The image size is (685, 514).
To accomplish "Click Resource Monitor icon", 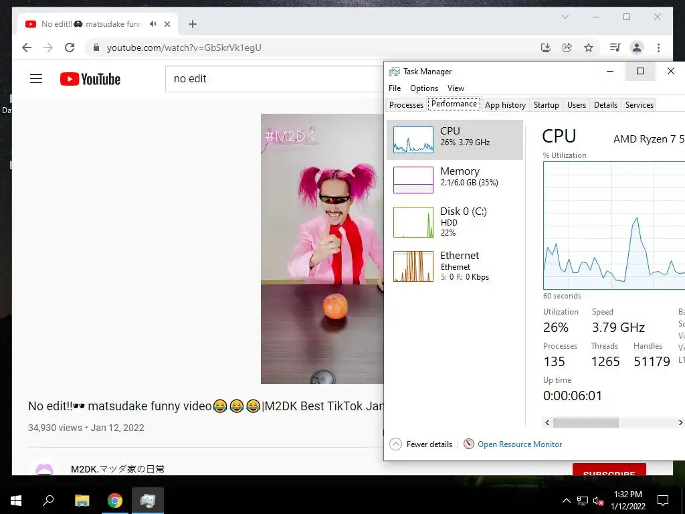I will pyautogui.click(x=469, y=444).
